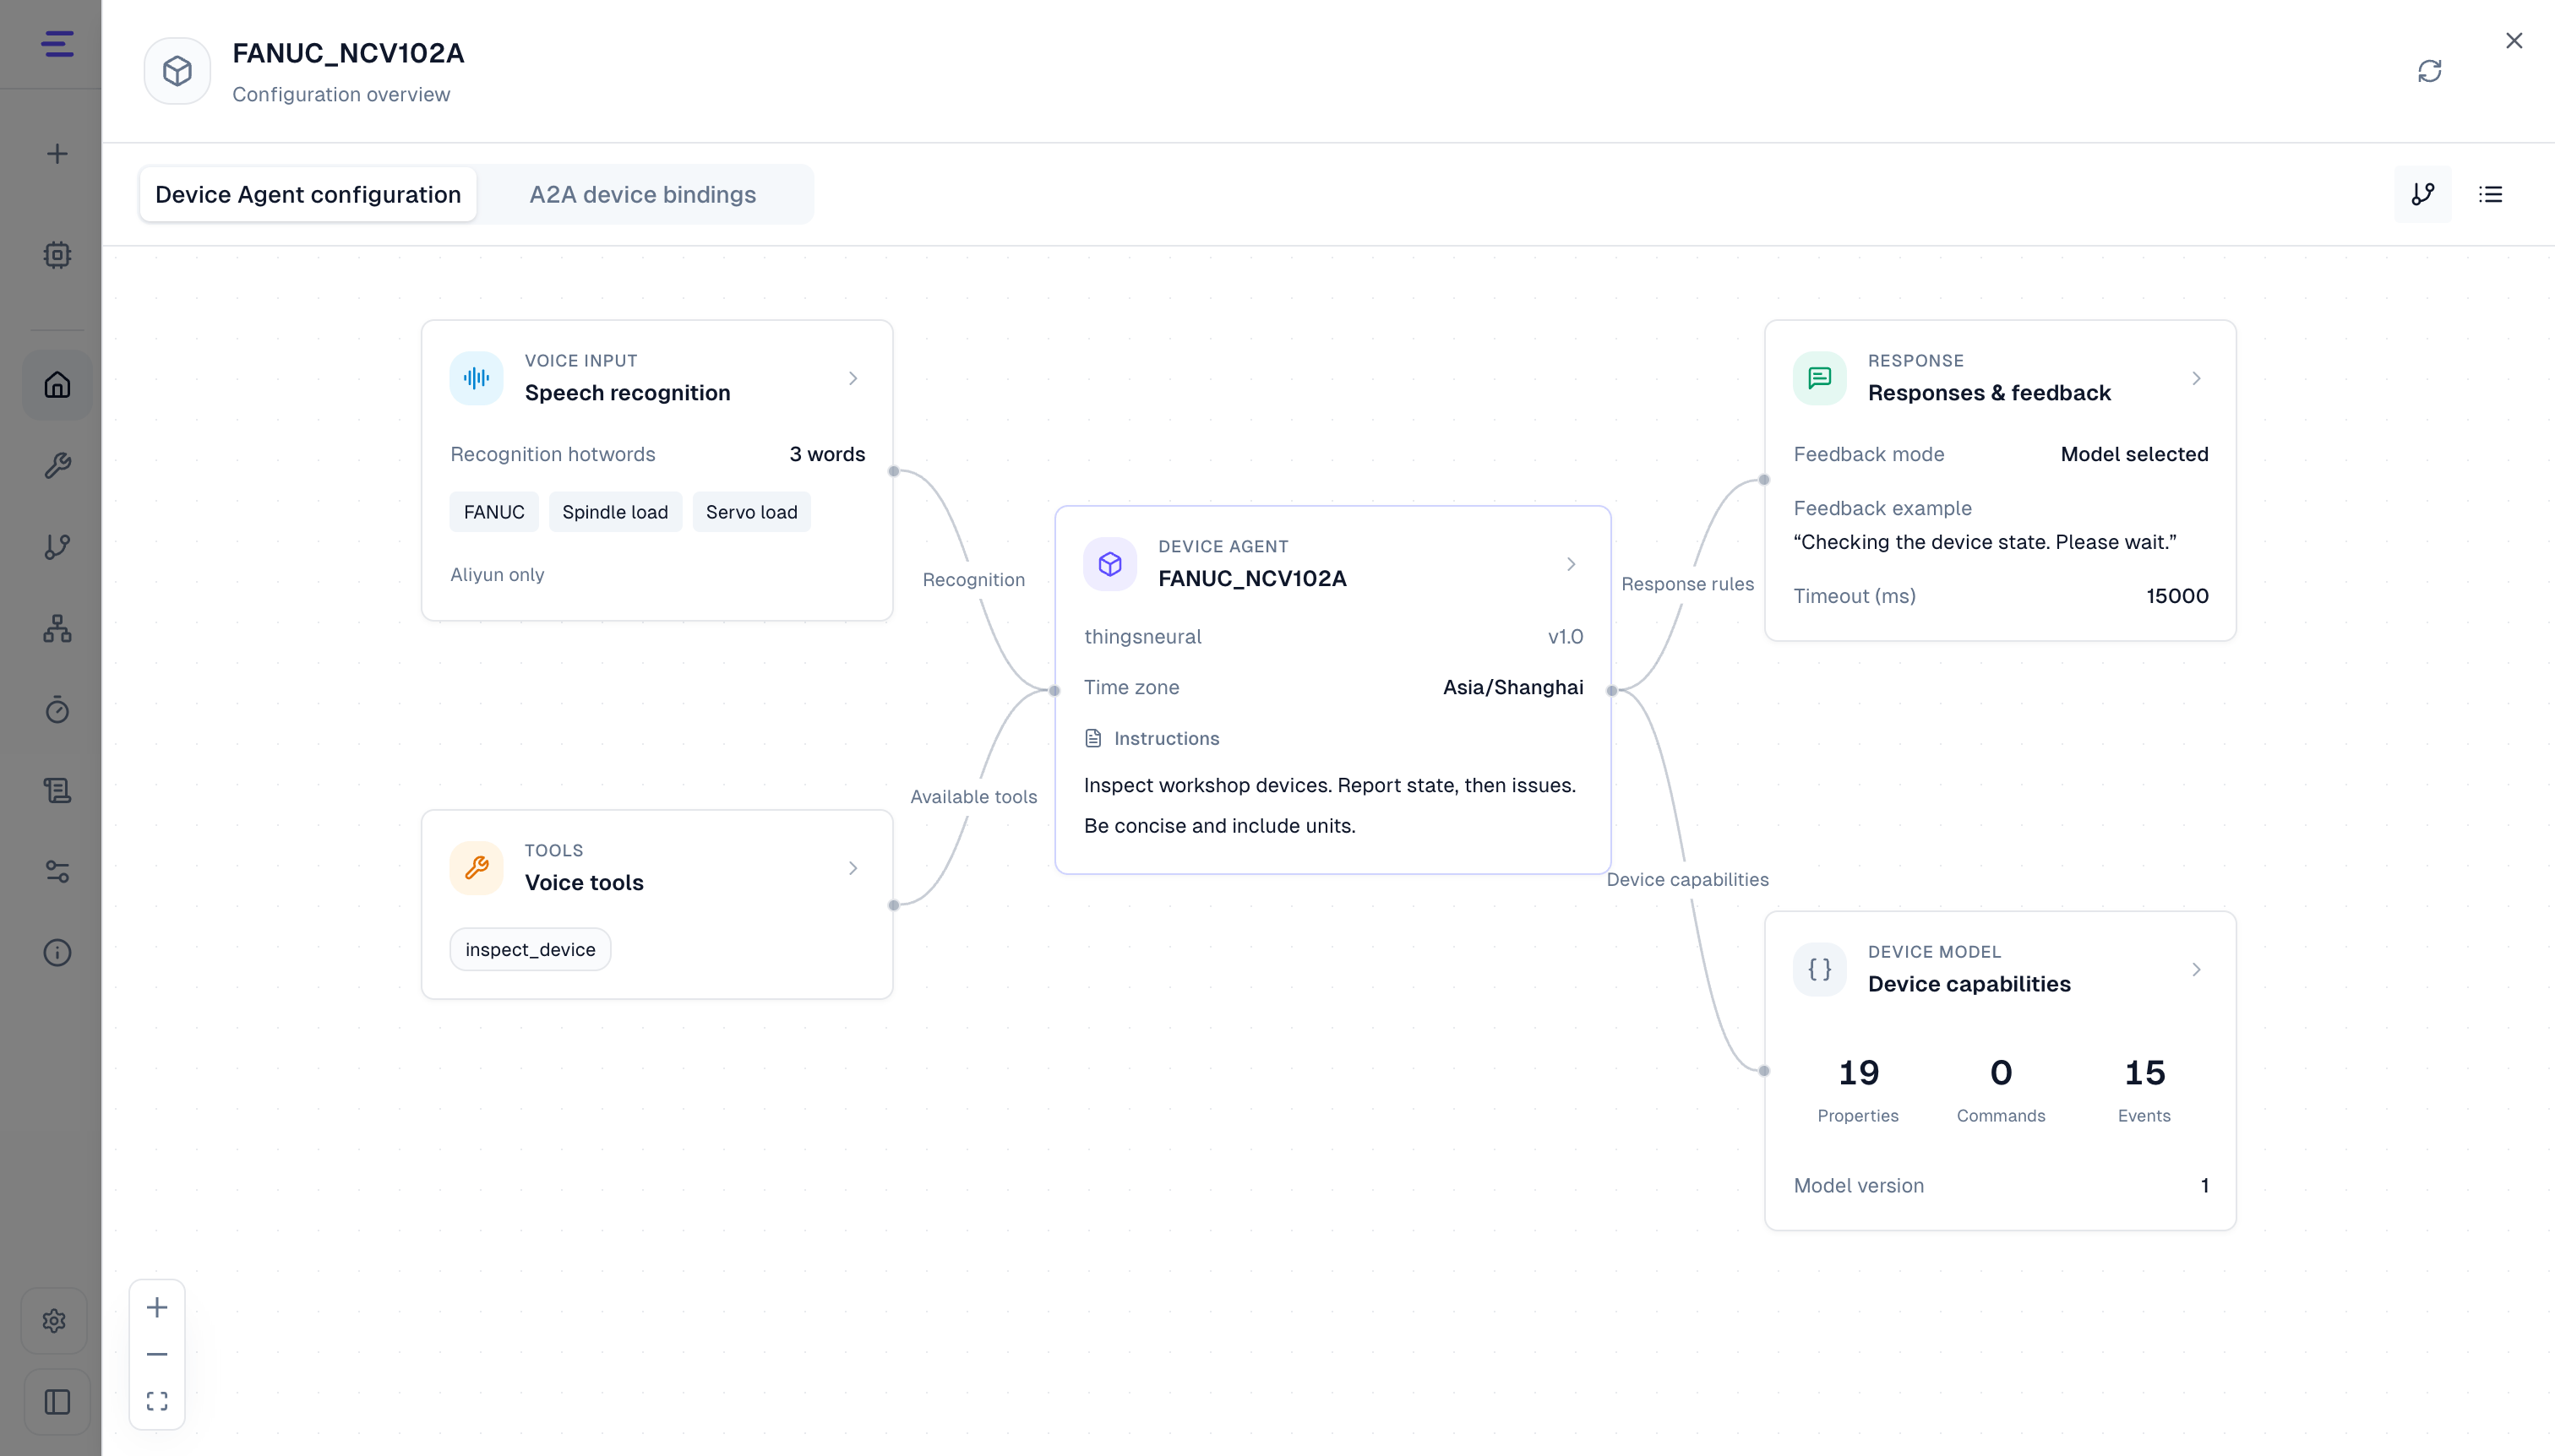Image resolution: width=2555 pixels, height=1456 pixels.
Task: Click the Device capabilities braces icon
Action: click(x=1820, y=970)
